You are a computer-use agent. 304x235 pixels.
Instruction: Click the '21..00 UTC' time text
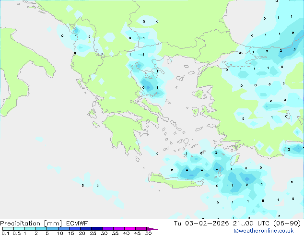point(251,223)
